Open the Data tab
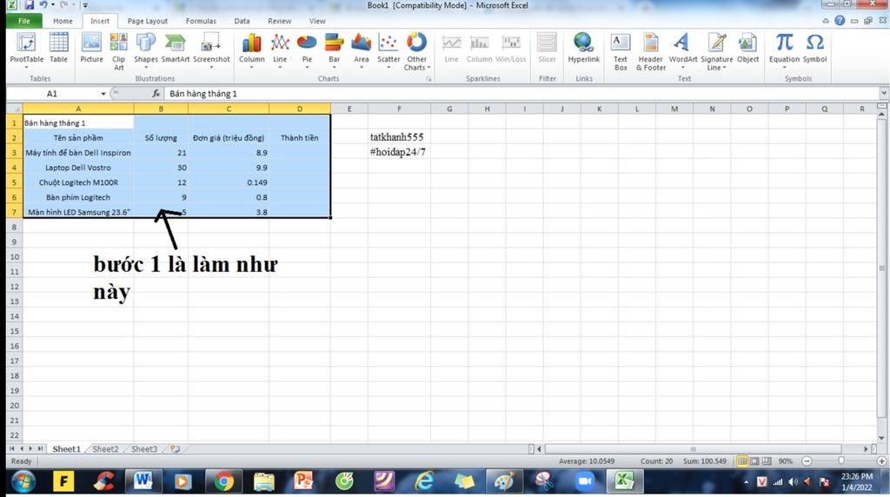The width and height of the screenshot is (890, 497). pyautogui.click(x=242, y=21)
